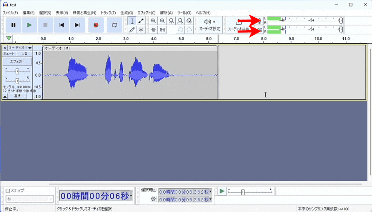Select the I-beam Selection tool
This screenshot has height=212, width=372.
point(132,21)
